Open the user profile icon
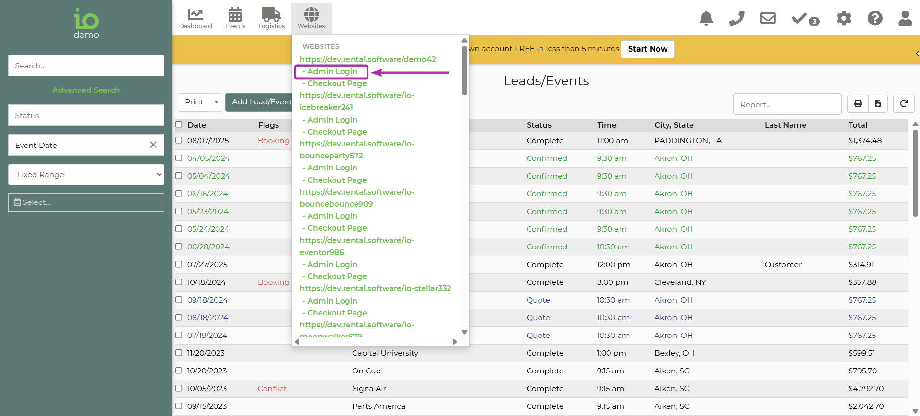920x416 pixels. [905, 18]
